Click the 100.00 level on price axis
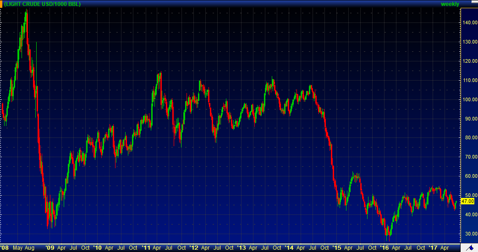The image size is (478, 252). tap(468, 99)
